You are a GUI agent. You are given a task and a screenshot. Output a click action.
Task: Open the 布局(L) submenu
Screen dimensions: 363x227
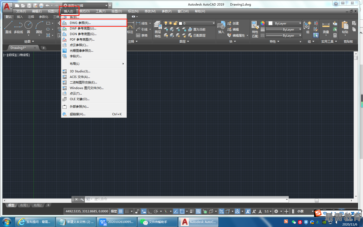94,64
